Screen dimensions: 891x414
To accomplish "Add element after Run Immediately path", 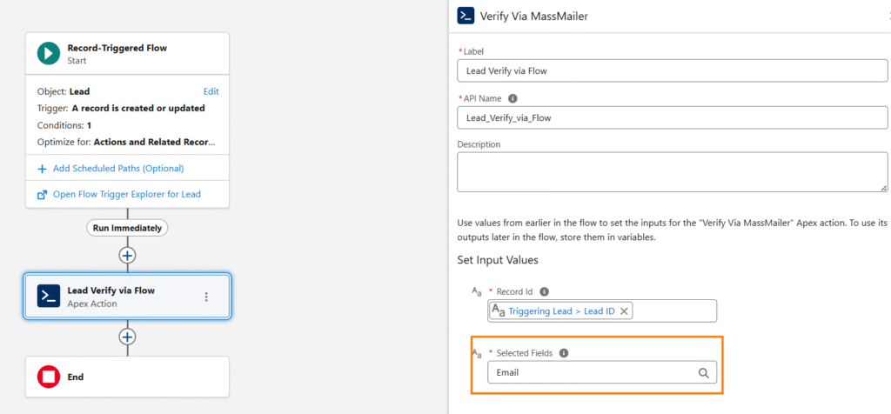I will click(x=128, y=256).
